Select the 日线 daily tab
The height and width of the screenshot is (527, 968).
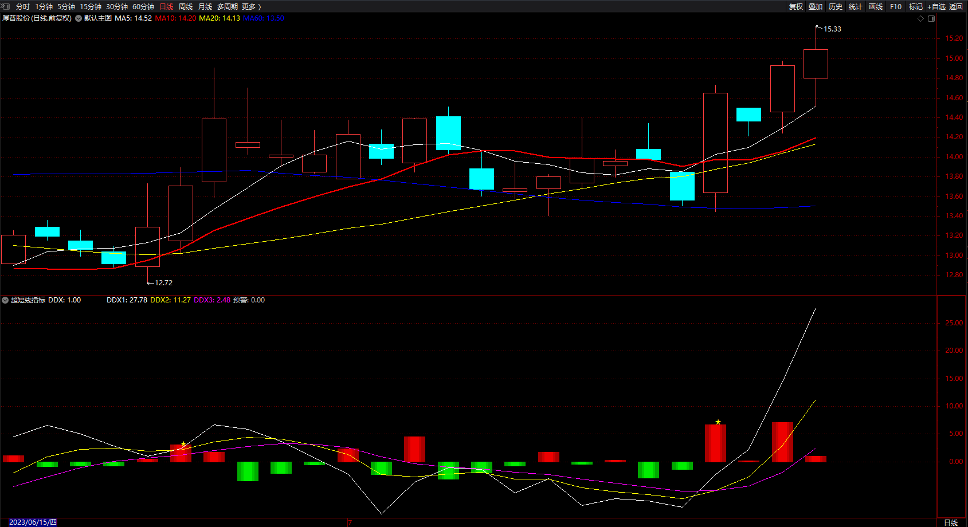(166, 7)
